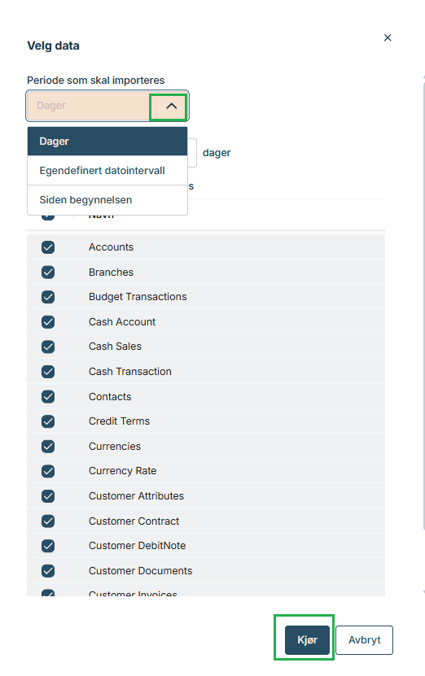Toggle Customer Documents checkbox
The height and width of the screenshot is (676, 425).
[48, 570]
